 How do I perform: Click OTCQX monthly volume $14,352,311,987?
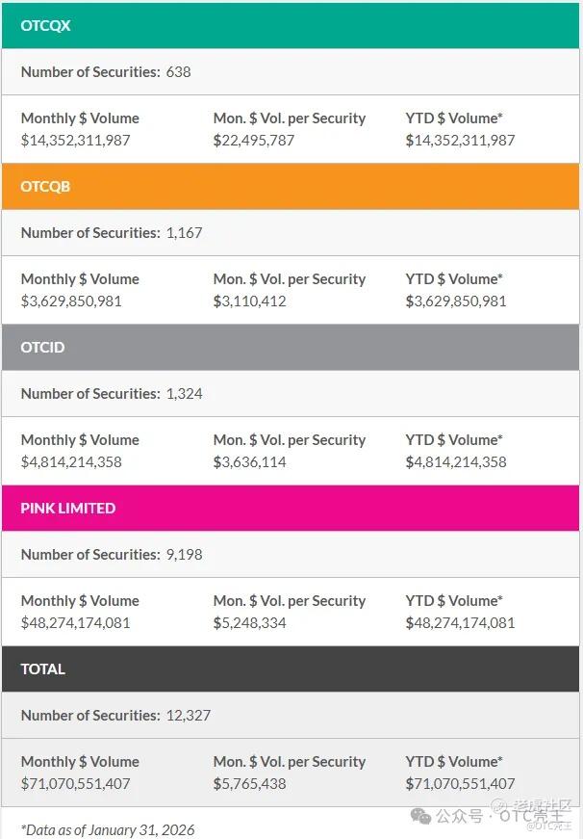coord(76,141)
